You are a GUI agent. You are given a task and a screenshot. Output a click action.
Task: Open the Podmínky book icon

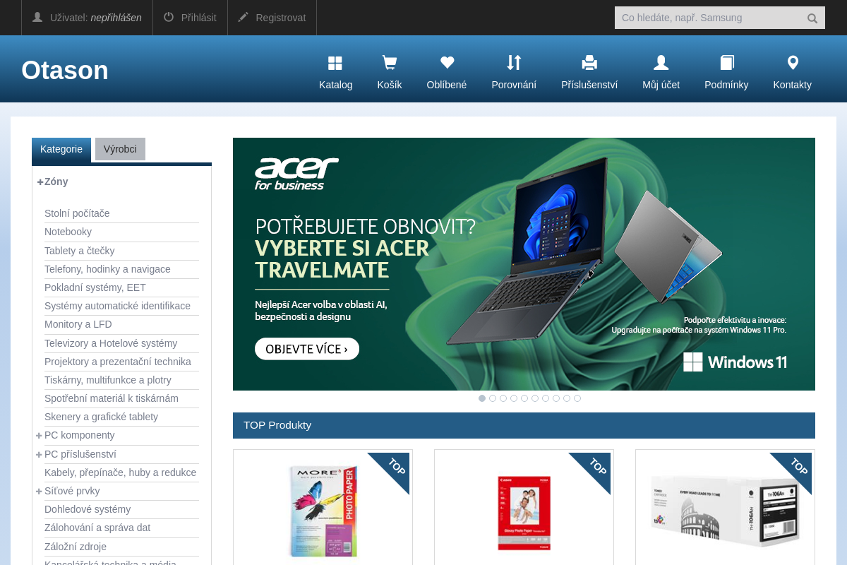tap(726, 64)
